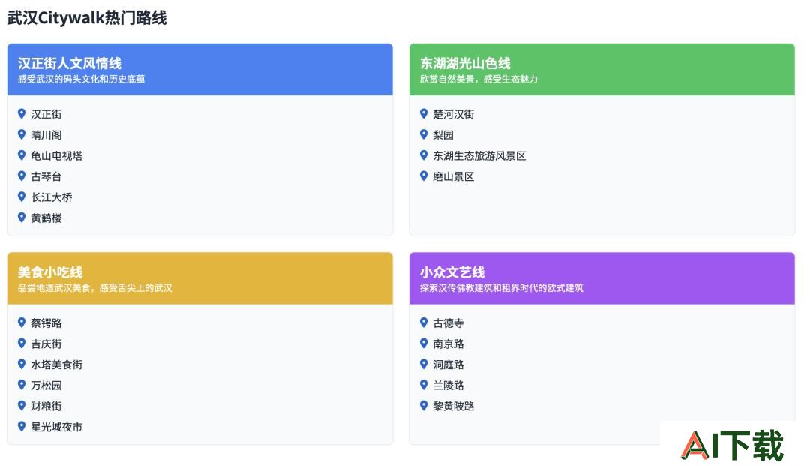Select the 楚河汉街 stop text
The height and width of the screenshot is (466, 810).
pyautogui.click(x=453, y=114)
